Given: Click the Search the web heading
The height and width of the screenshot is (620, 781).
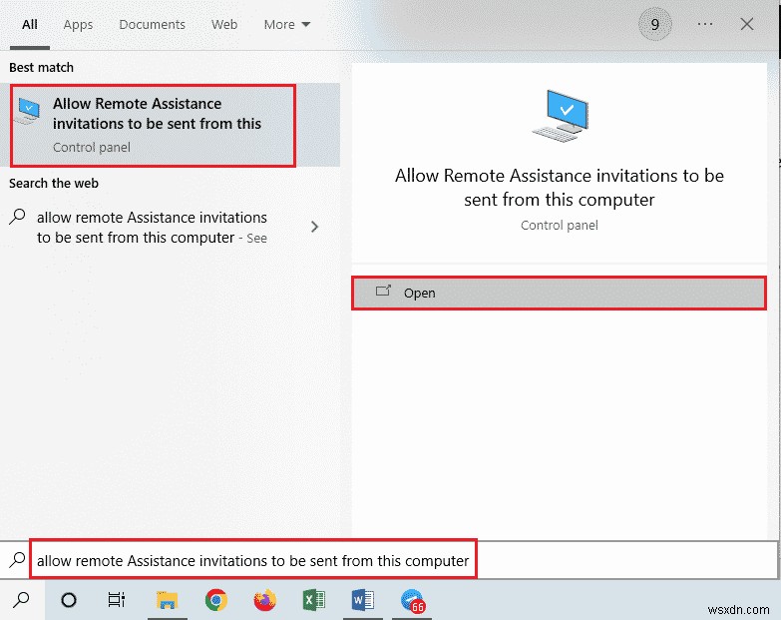Looking at the screenshot, I should [x=54, y=184].
